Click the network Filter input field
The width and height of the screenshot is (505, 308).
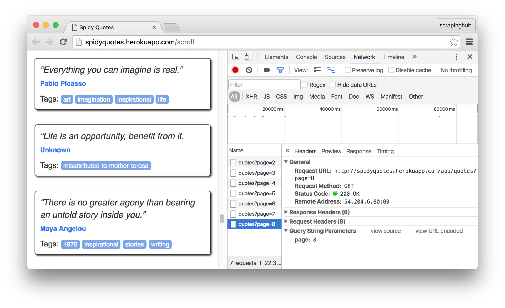point(264,85)
